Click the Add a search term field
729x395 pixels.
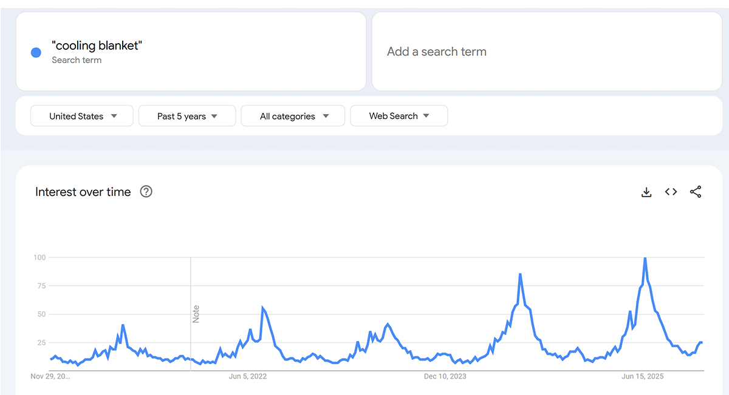coord(547,52)
